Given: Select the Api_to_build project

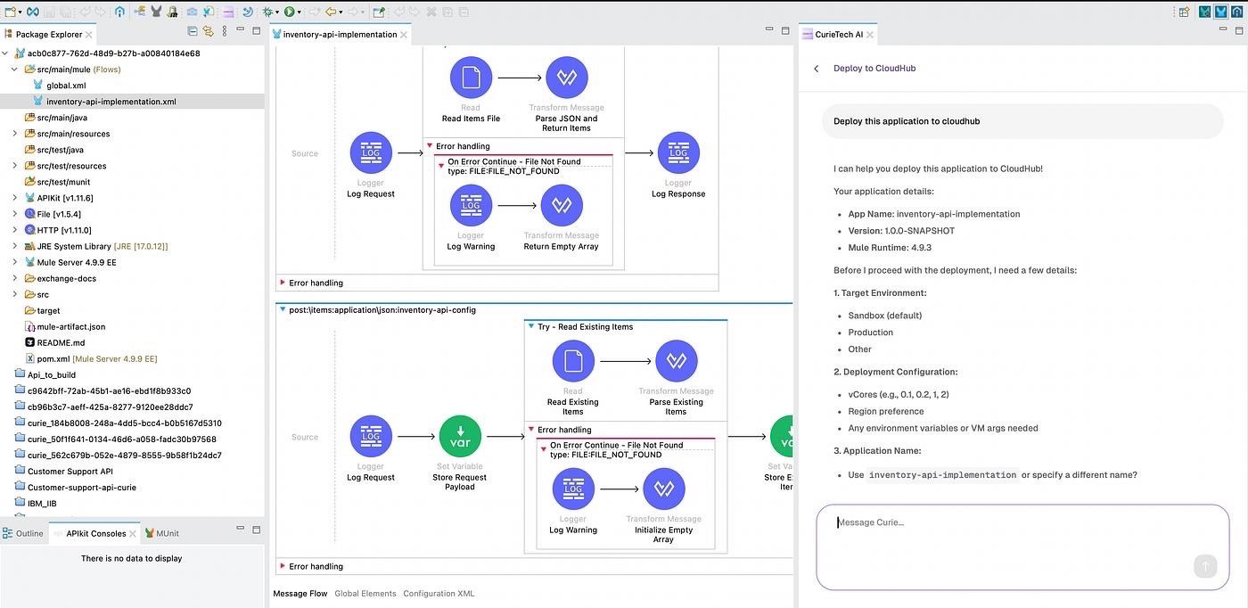Looking at the screenshot, I should (x=45, y=374).
